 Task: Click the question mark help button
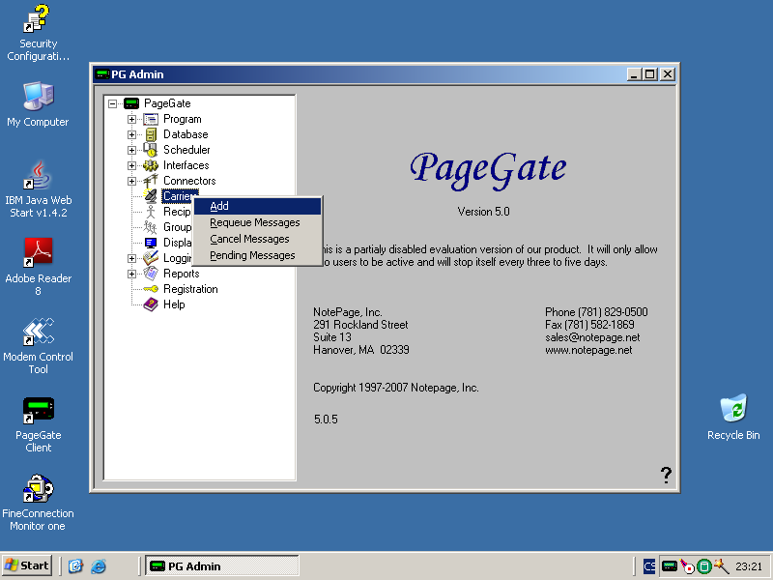[666, 475]
